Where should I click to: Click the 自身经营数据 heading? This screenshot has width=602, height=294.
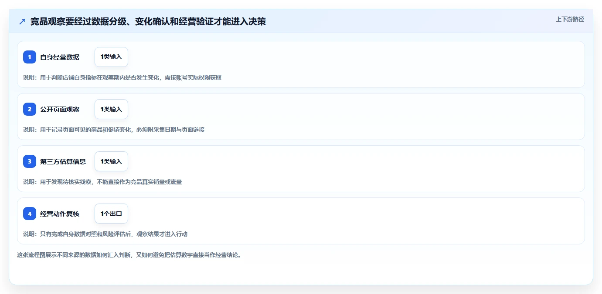[x=60, y=57]
